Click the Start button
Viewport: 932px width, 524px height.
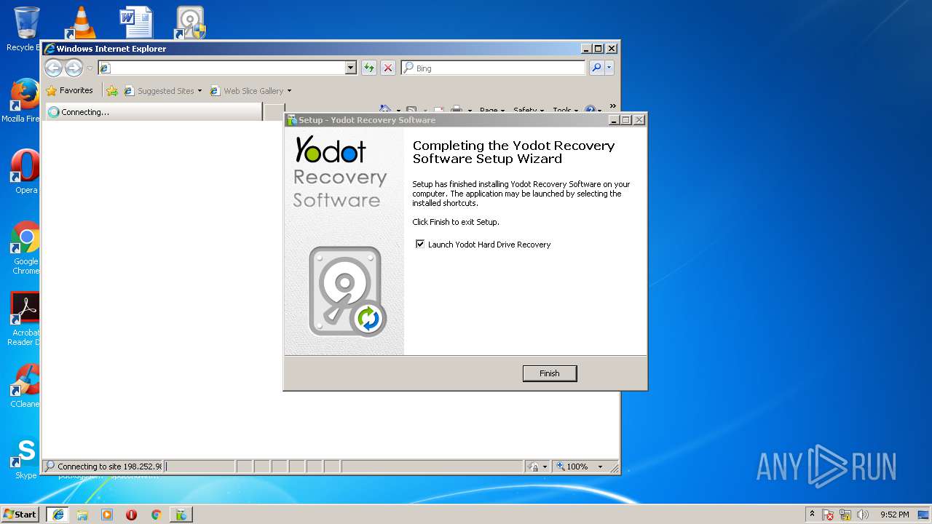(20, 514)
